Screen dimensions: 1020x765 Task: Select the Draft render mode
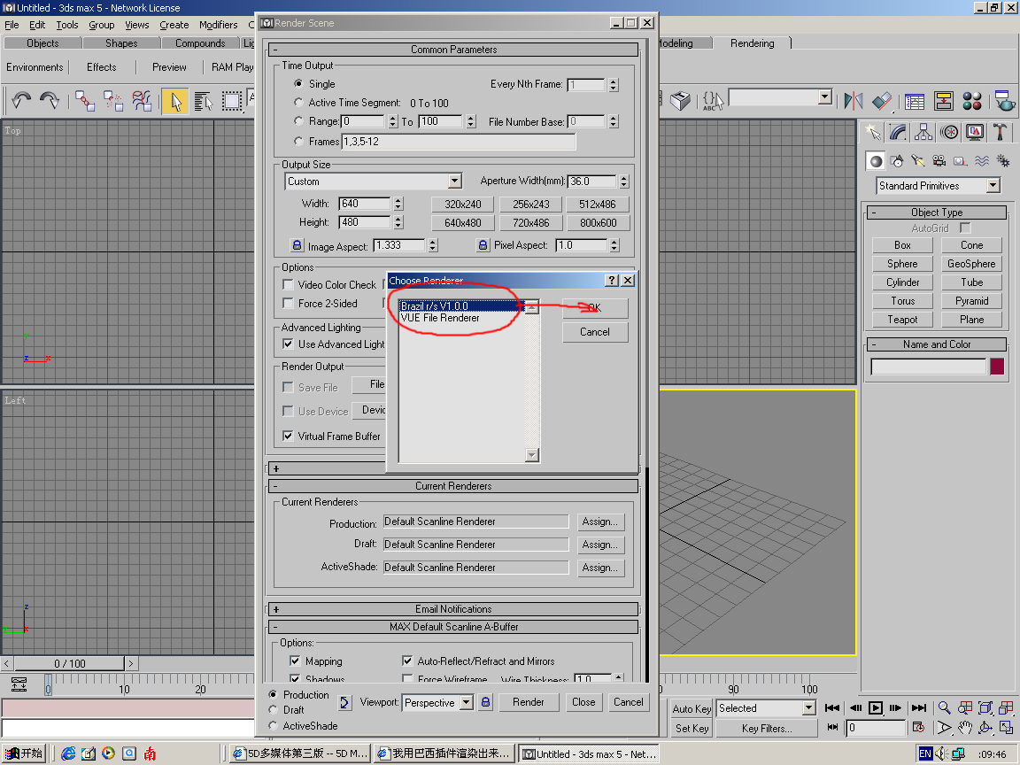[x=273, y=710]
